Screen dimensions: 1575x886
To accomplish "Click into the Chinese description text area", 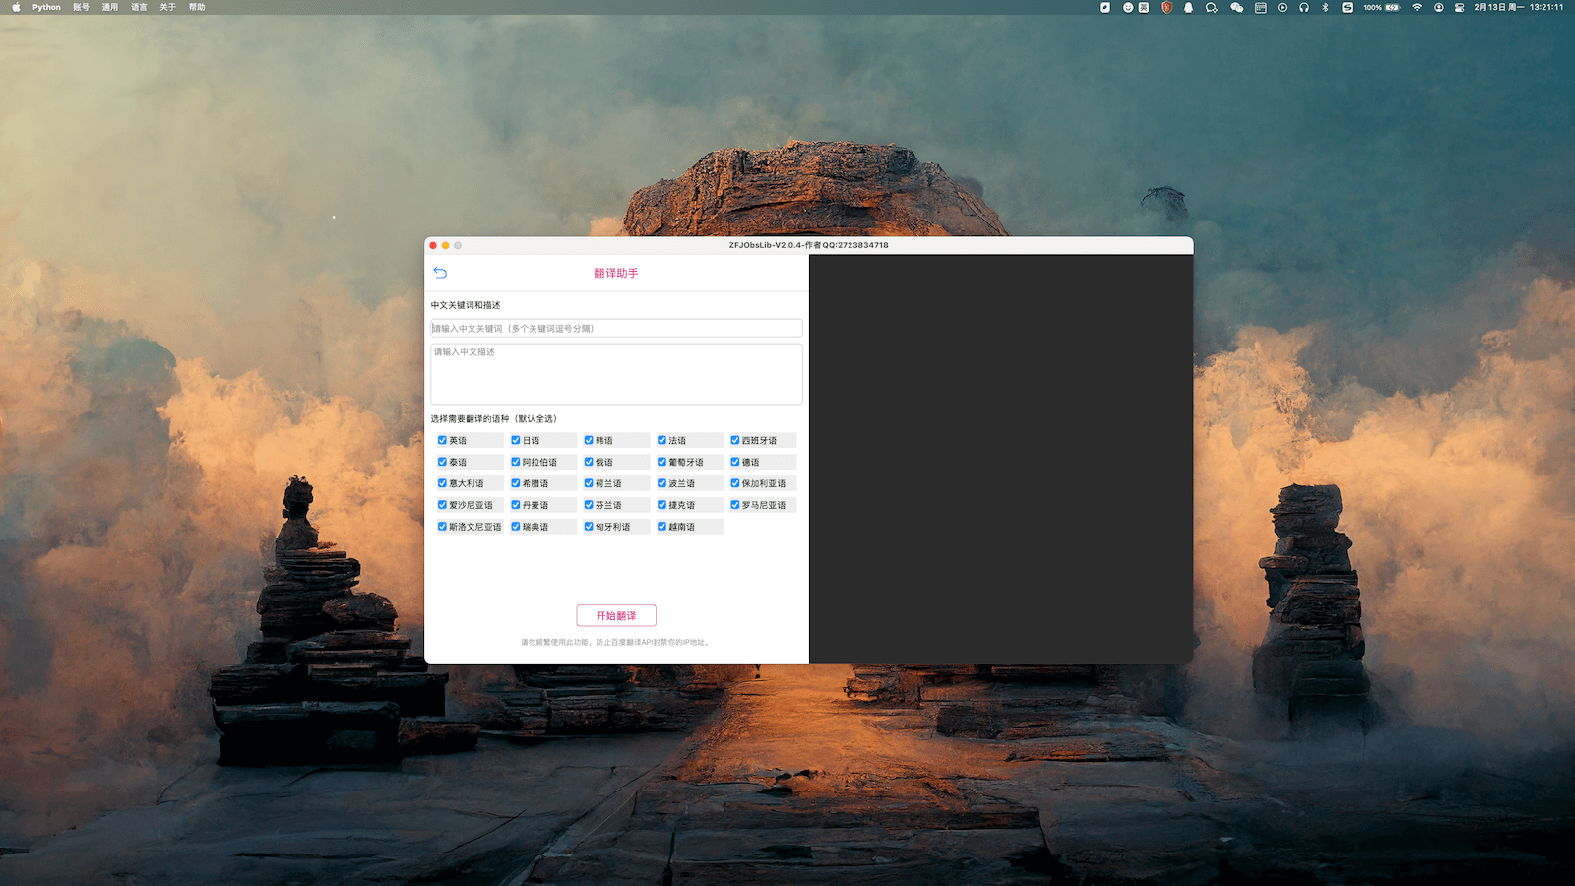I will click(616, 373).
